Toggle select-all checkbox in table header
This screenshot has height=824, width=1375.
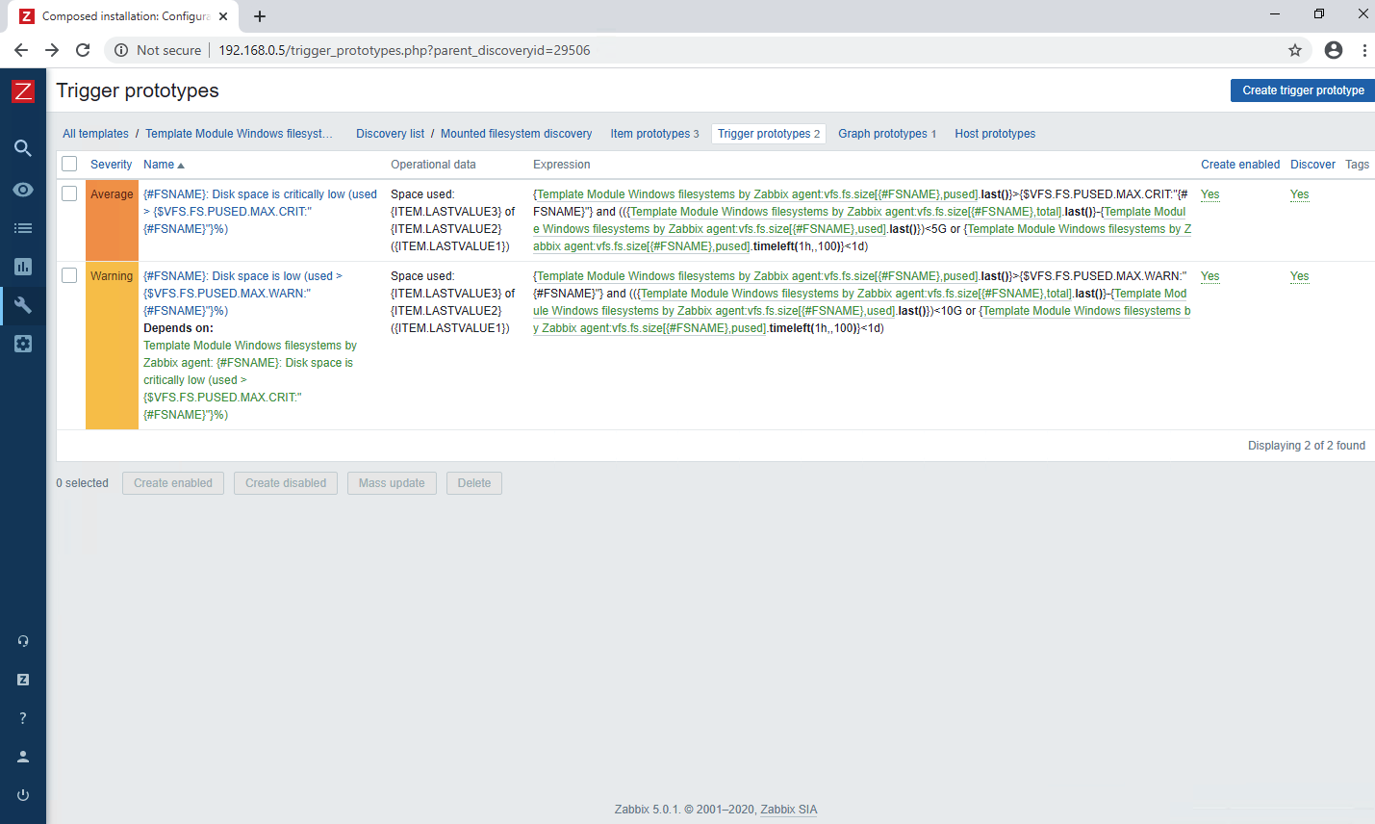pyautogui.click(x=69, y=164)
